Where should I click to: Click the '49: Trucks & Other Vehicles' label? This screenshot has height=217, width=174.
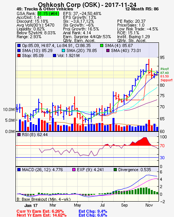45,9
